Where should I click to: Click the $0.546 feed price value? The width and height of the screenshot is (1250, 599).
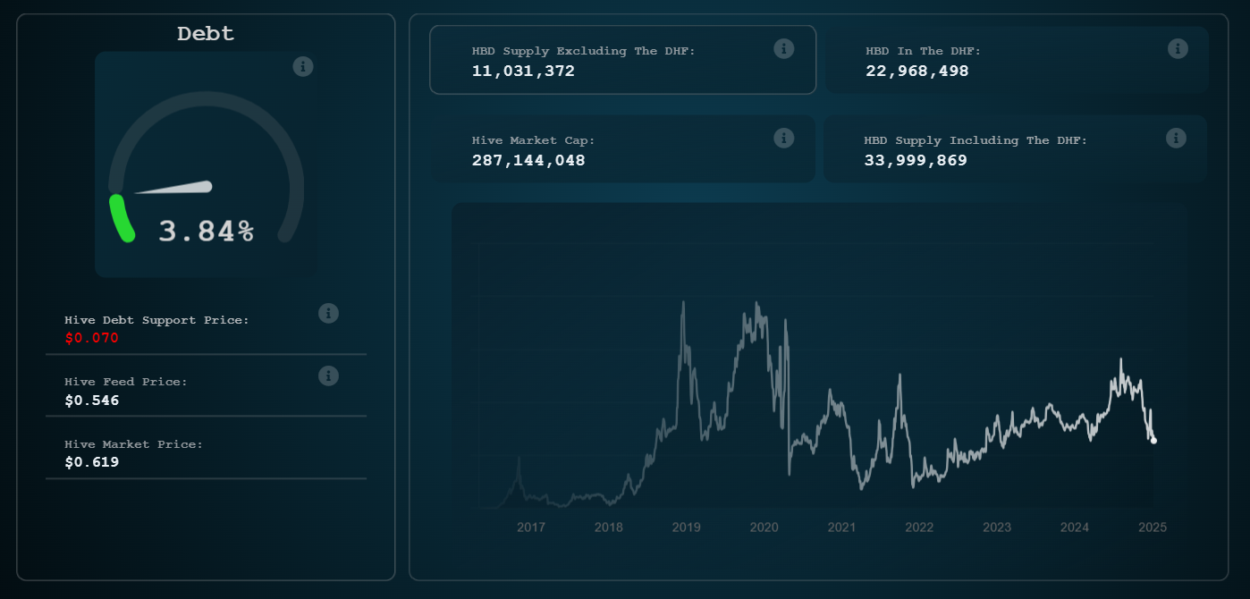click(92, 401)
